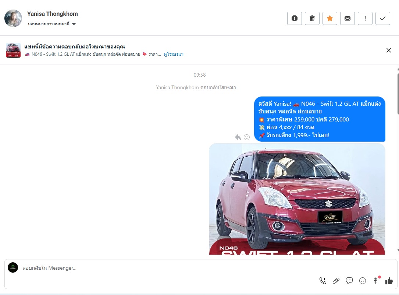
Task: Send a thumbs-up like
Action: (389, 281)
